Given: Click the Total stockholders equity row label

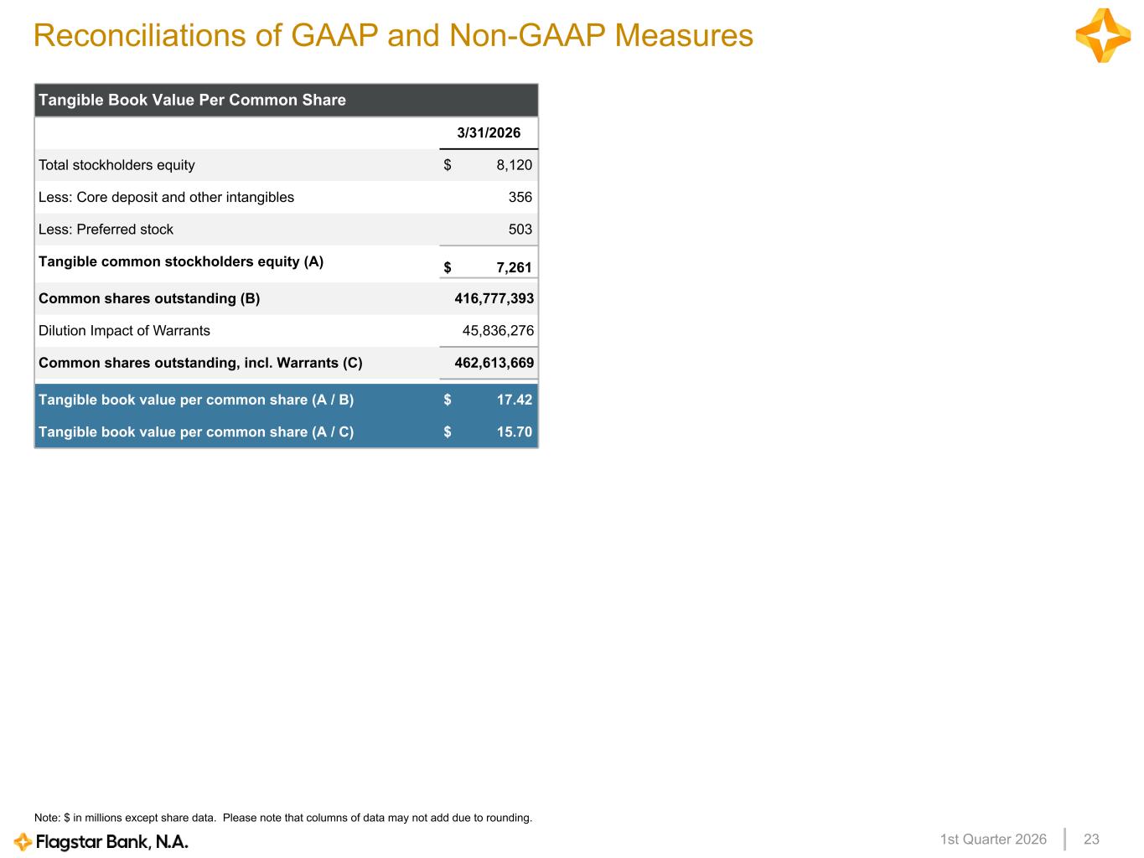Looking at the screenshot, I should [x=116, y=165].
